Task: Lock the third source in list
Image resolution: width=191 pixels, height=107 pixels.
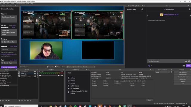Action: click(x=37, y=75)
